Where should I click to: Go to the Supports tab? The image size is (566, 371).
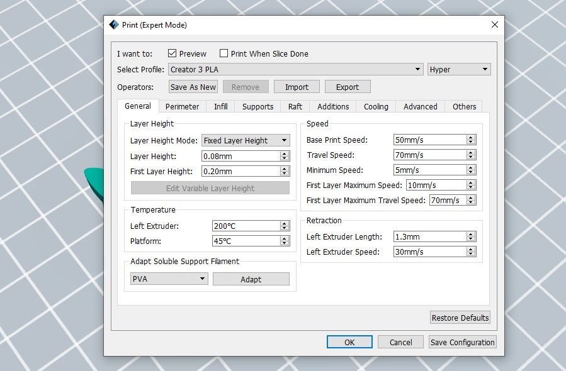(x=258, y=107)
